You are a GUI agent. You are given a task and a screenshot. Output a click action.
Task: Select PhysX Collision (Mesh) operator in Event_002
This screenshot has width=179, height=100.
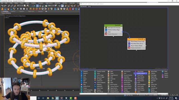point(136,46)
